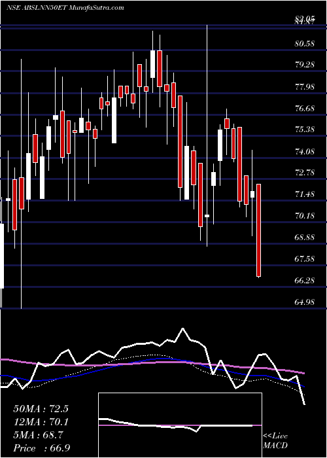Click the 66.28 price axis label

[305, 281]
